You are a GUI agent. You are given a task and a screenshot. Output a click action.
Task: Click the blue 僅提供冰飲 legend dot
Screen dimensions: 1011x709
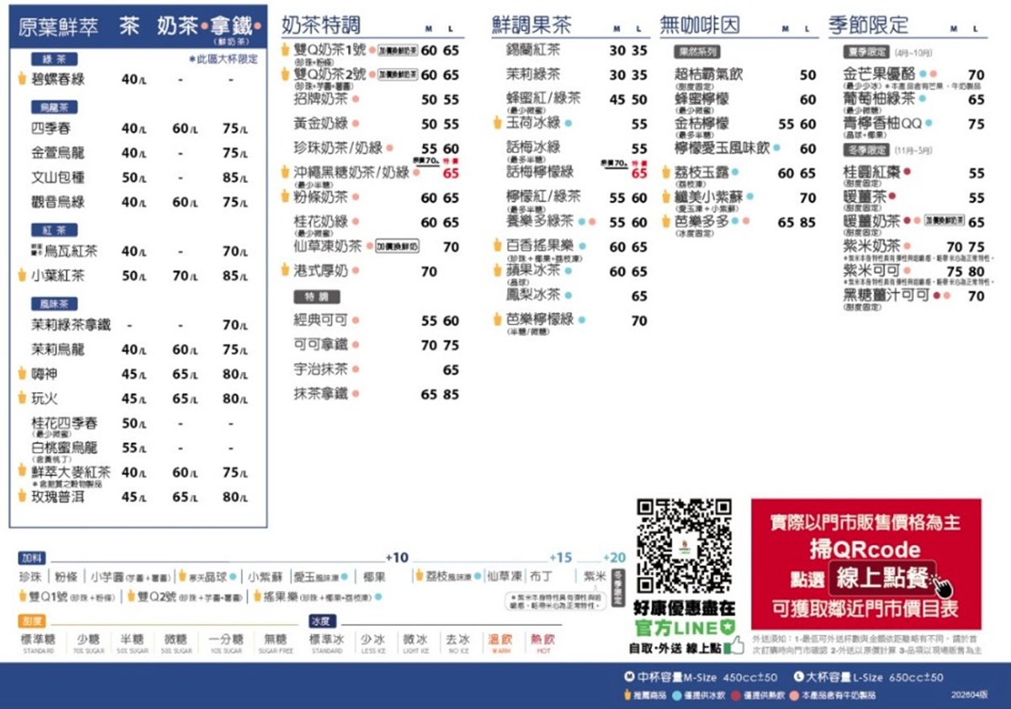(x=677, y=696)
